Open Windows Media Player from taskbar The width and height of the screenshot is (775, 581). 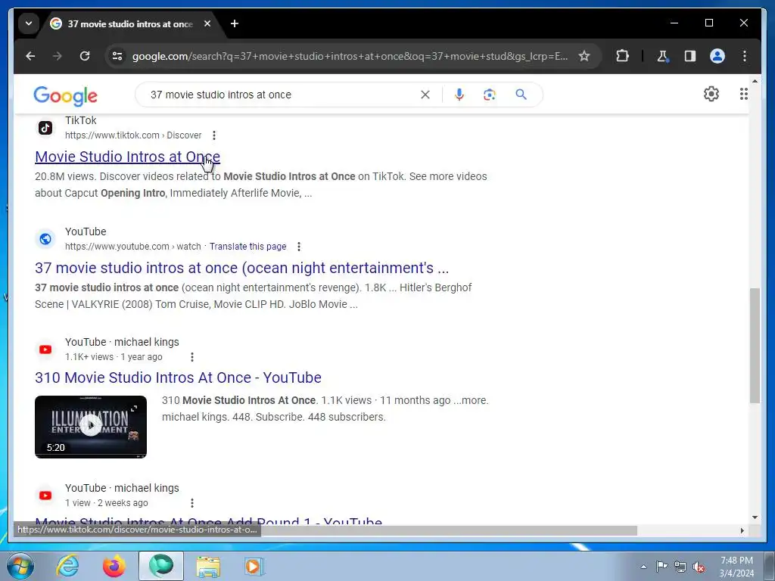[254, 566]
